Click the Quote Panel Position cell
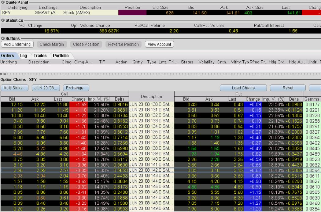 click(132, 13)
